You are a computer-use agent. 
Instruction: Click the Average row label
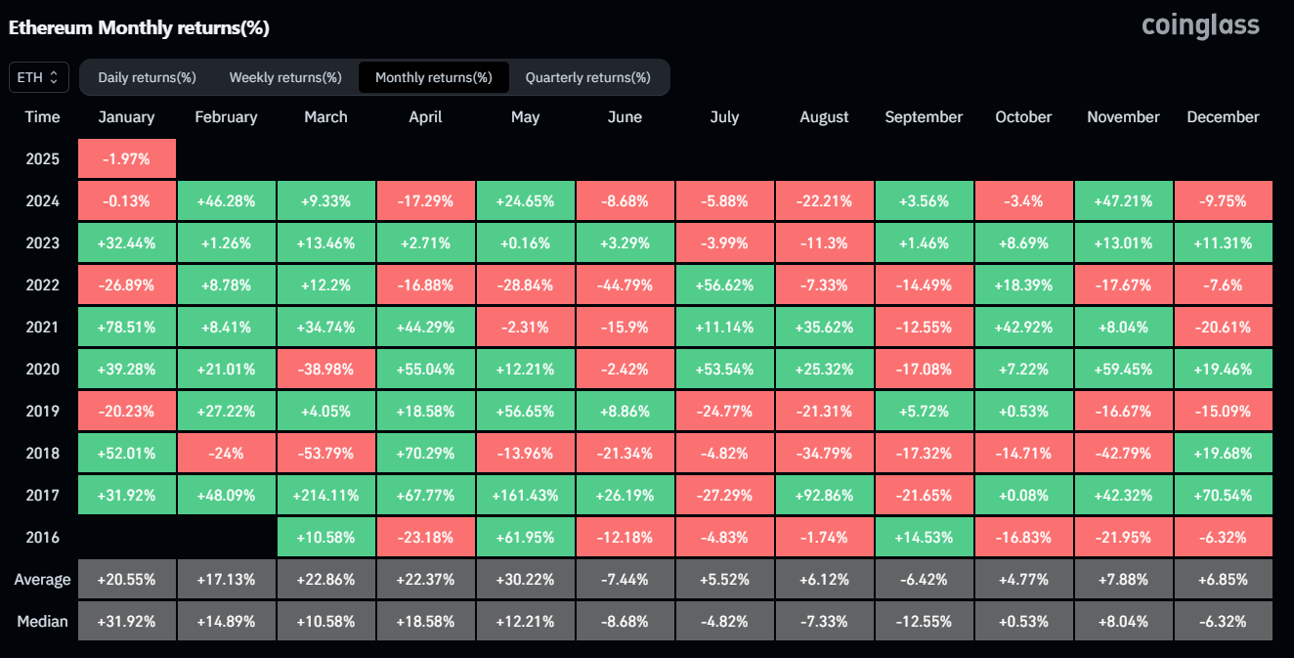point(42,580)
